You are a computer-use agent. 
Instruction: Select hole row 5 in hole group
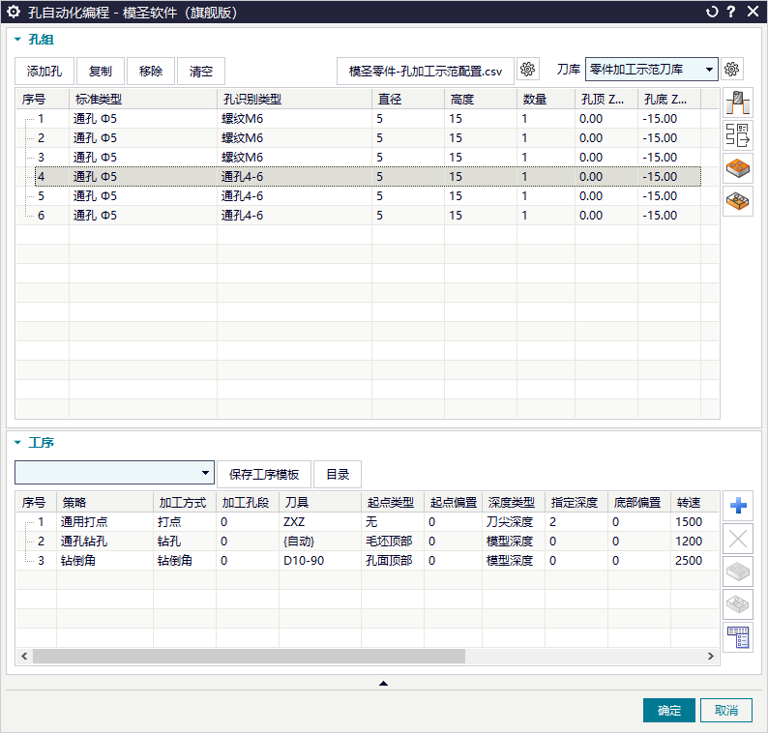[x=368, y=196]
